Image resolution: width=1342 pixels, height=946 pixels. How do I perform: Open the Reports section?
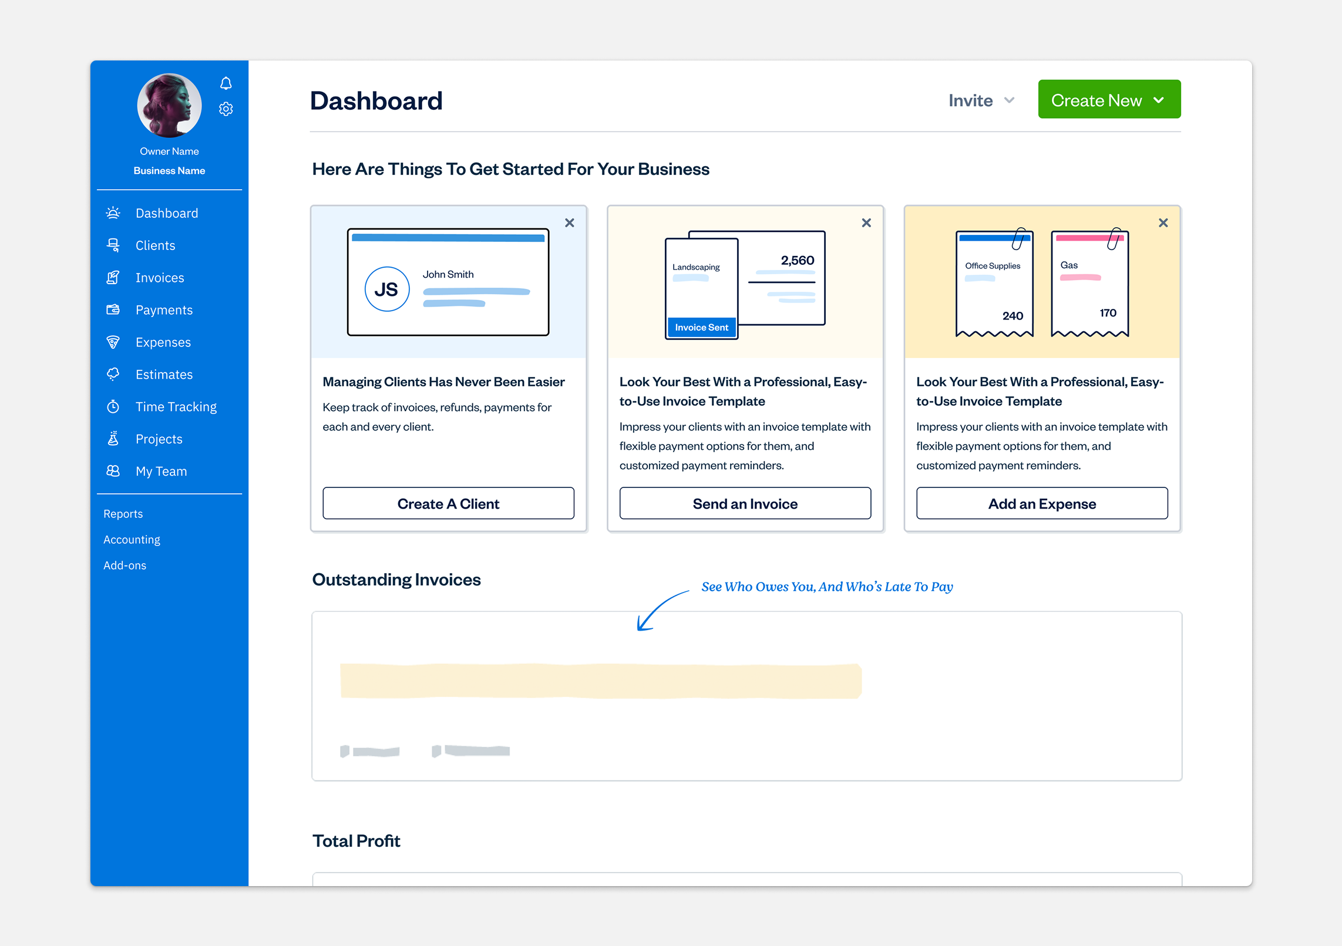[x=123, y=514]
